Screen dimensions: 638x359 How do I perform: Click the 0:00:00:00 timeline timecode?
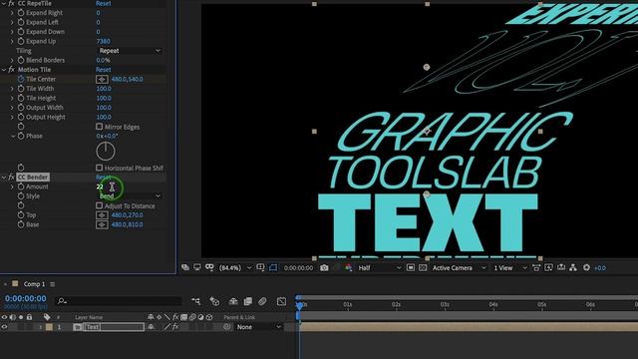[x=26, y=299]
